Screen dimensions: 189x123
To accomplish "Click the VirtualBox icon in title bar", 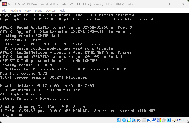I will click(4, 4).
